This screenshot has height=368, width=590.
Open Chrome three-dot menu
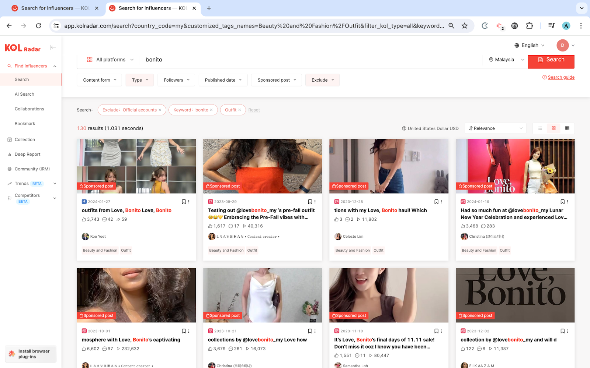(581, 26)
